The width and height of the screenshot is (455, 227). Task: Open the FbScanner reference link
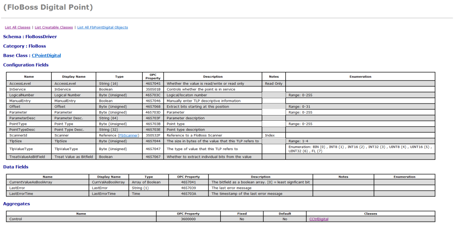(128, 135)
